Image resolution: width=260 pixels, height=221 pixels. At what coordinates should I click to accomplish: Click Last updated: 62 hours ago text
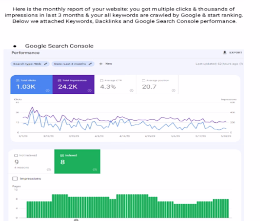coord(217,64)
